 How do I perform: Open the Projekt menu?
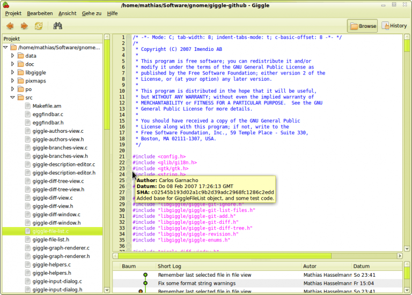click(x=13, y=13)
